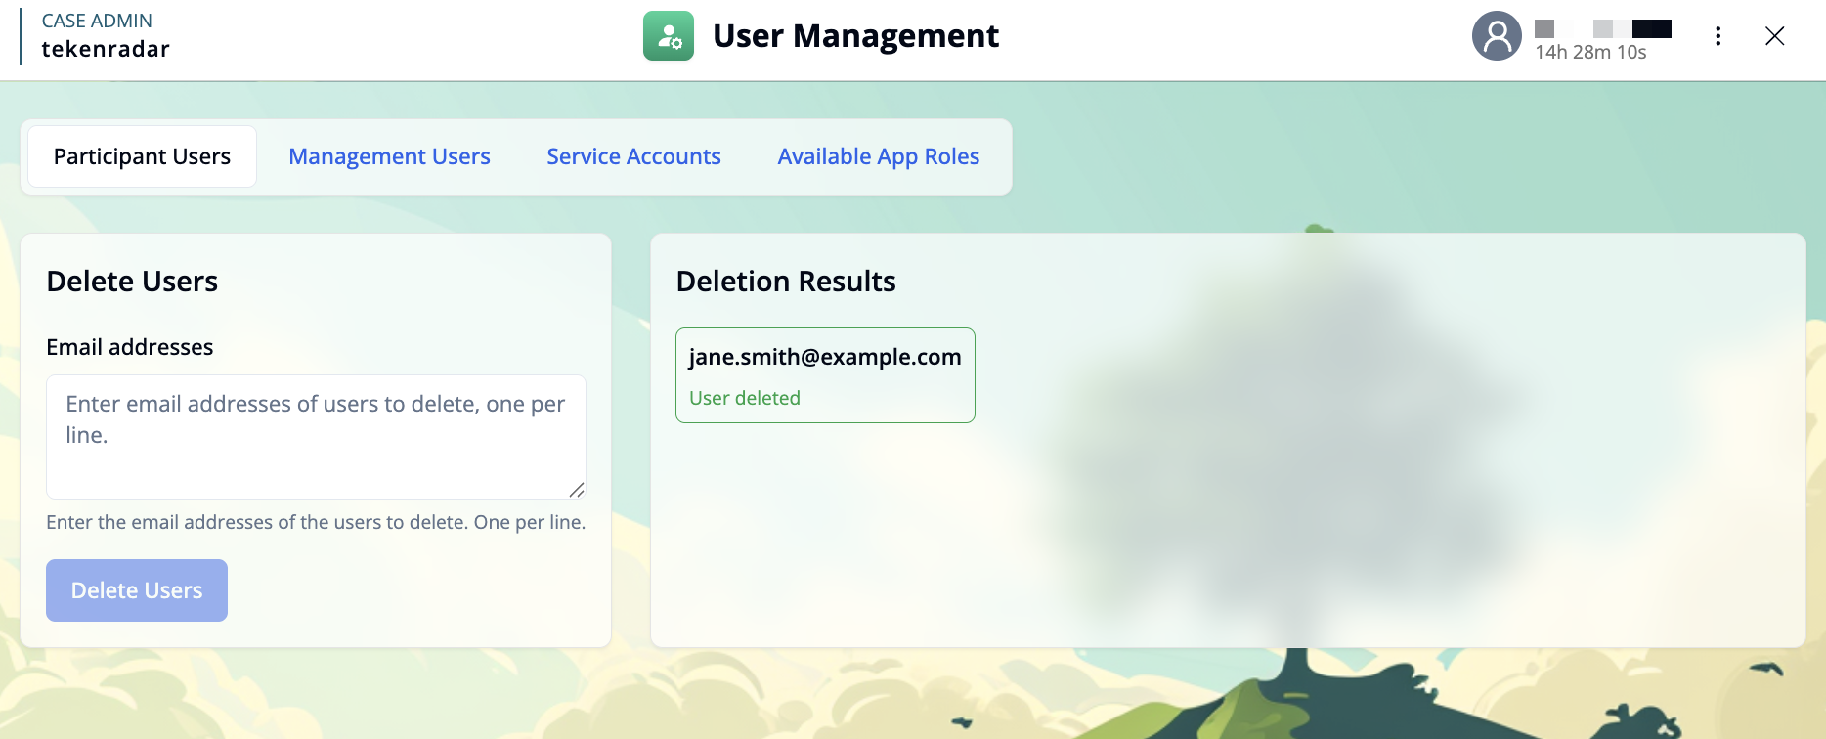Open the user profile avatar icon

pos(1497,36)
